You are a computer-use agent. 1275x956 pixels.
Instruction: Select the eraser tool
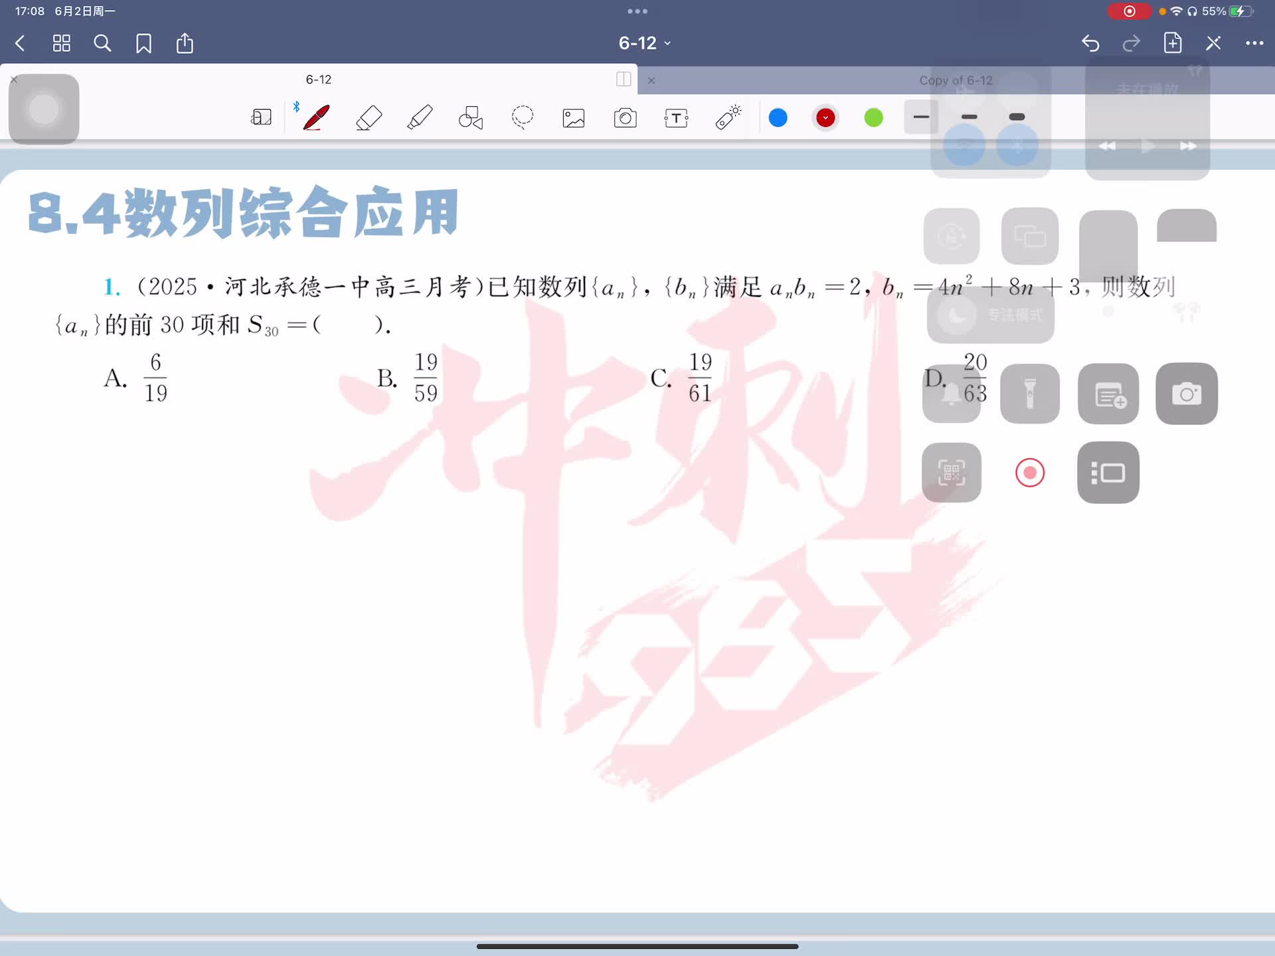tap(369, 118)
